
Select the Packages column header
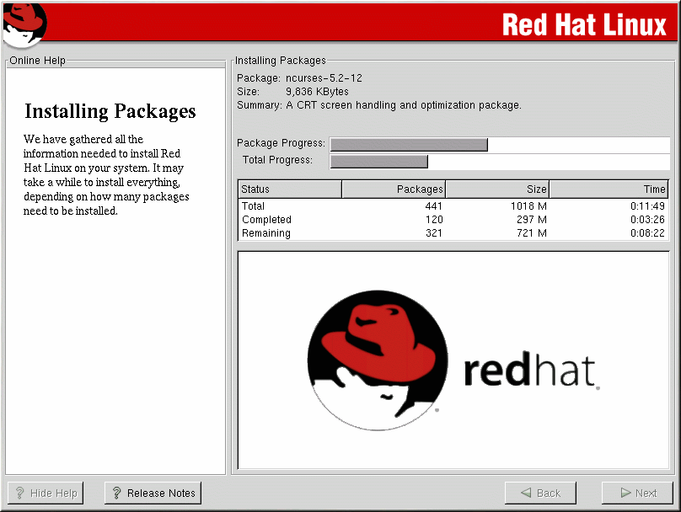click(393, 189)
